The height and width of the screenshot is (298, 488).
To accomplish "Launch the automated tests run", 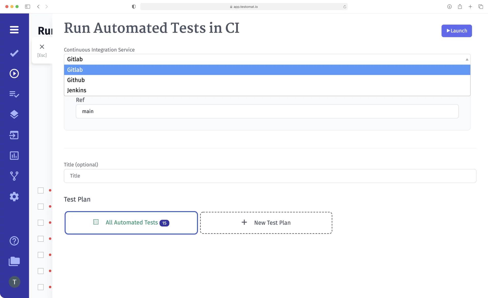I will tap(456, 31).
